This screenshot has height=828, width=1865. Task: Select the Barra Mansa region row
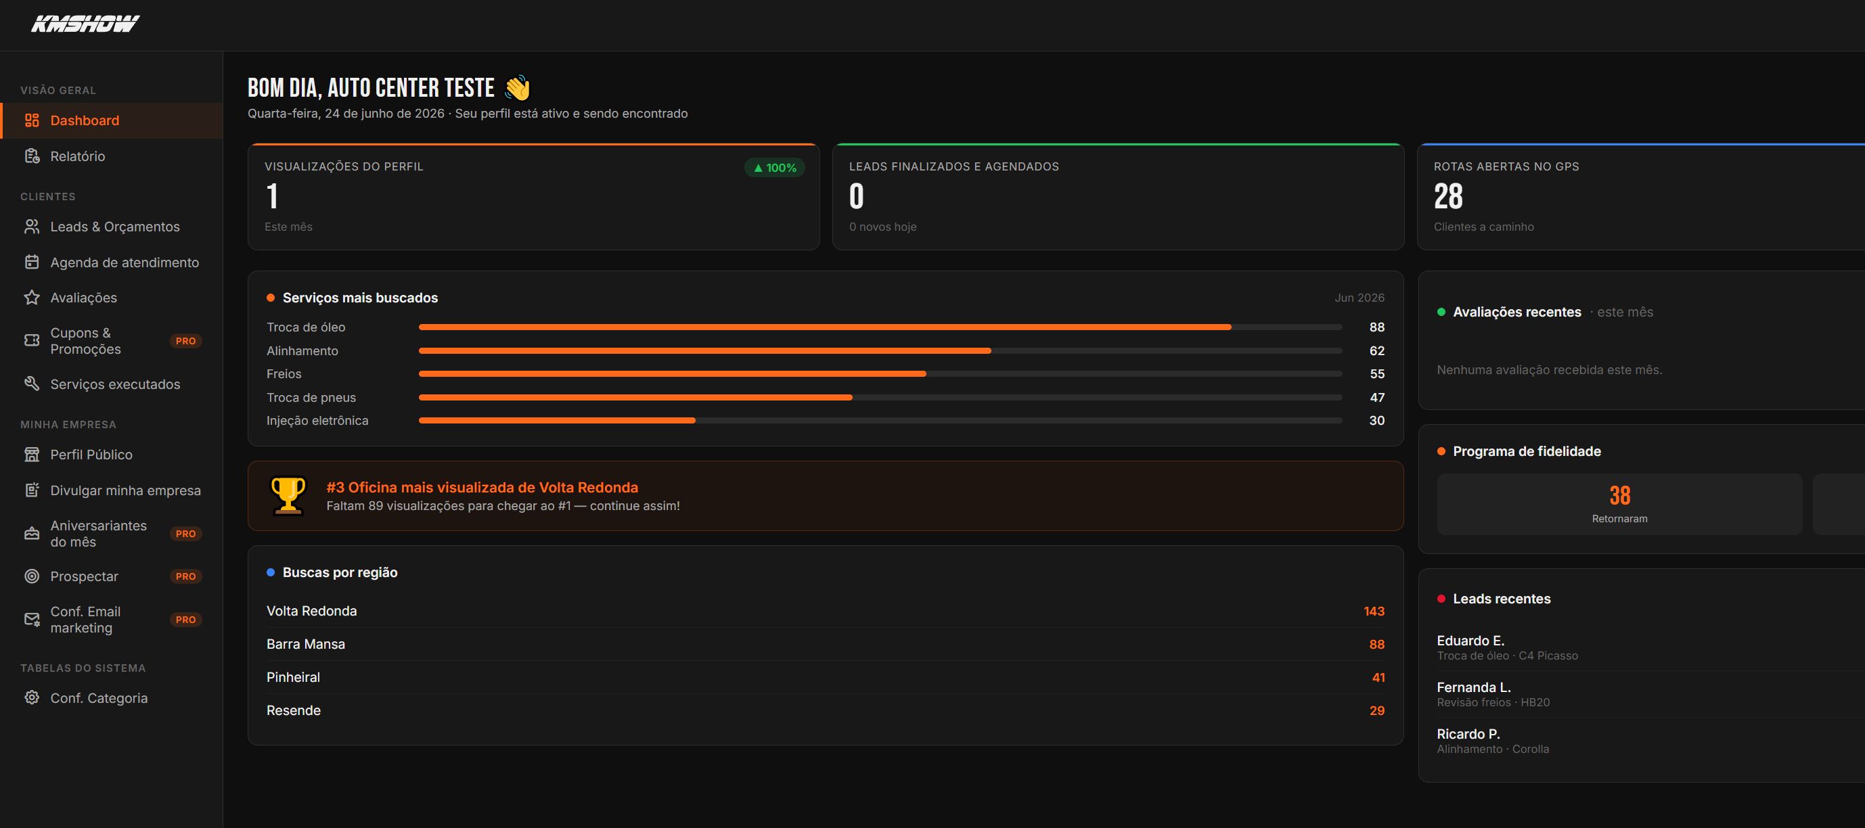pyautogui.click(x=826, y=644)
